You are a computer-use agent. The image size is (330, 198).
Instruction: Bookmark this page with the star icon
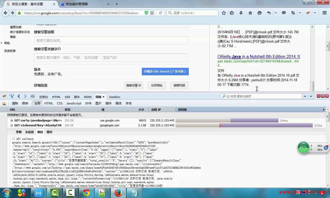(224, 13)
